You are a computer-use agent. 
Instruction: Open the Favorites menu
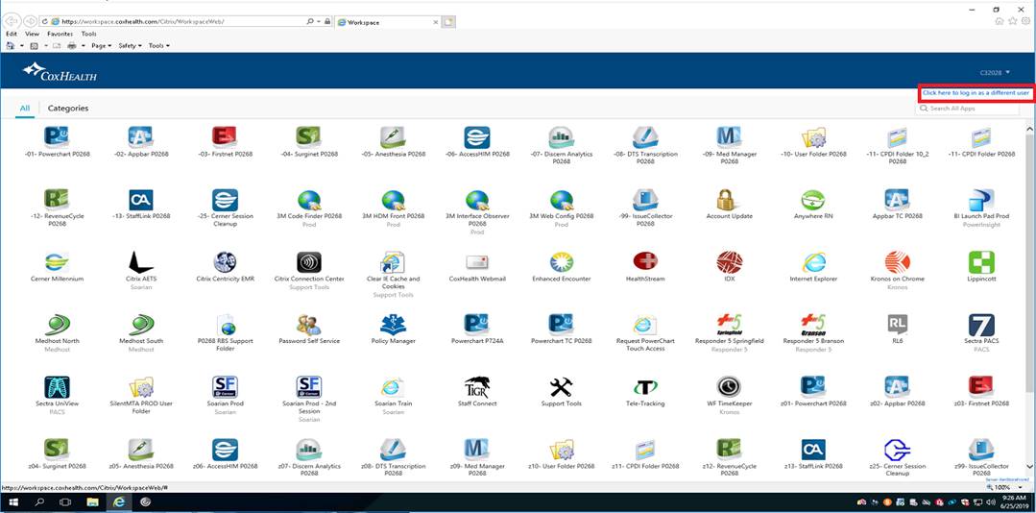coord(60,34)
